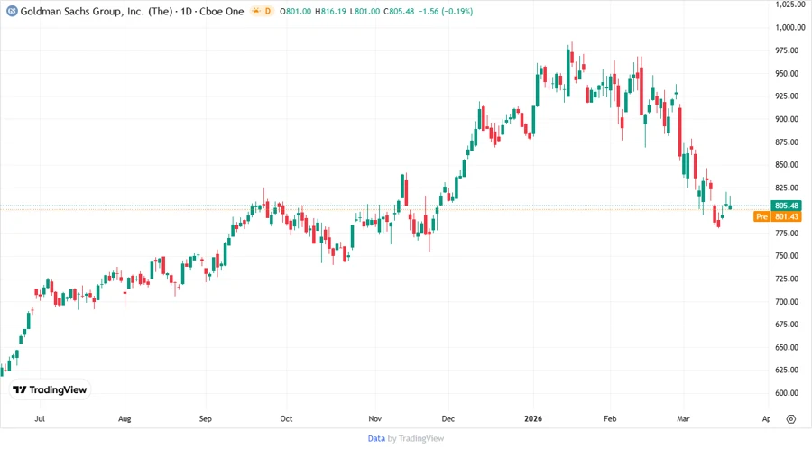The width and height of the screenshot is (812, 449).
Task: Click the 1,000.00 price axis label
Action: pos(790,27)
